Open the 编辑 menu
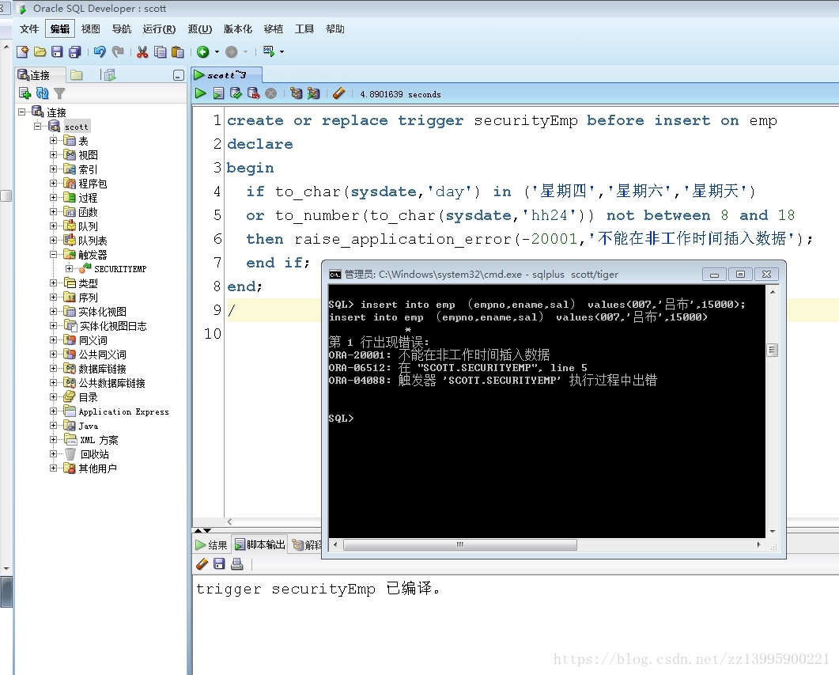The width and height of the screenshot is (839, 675). [60, 29]
